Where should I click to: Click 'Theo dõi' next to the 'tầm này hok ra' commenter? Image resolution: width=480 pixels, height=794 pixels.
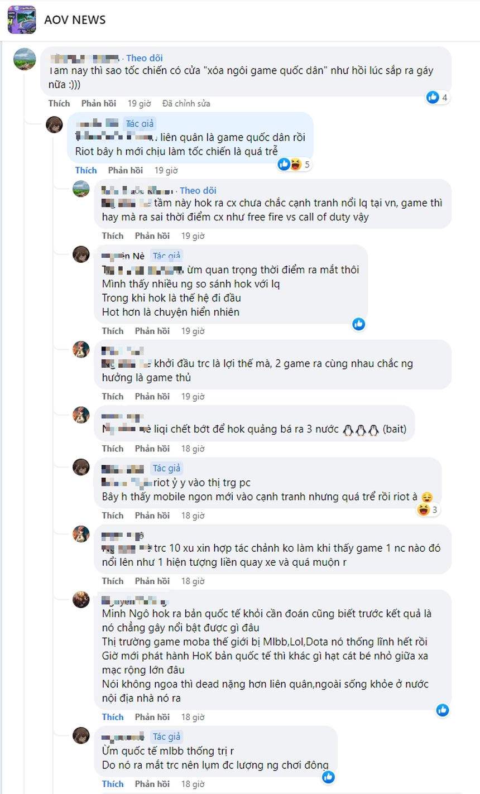click(198, 190)
